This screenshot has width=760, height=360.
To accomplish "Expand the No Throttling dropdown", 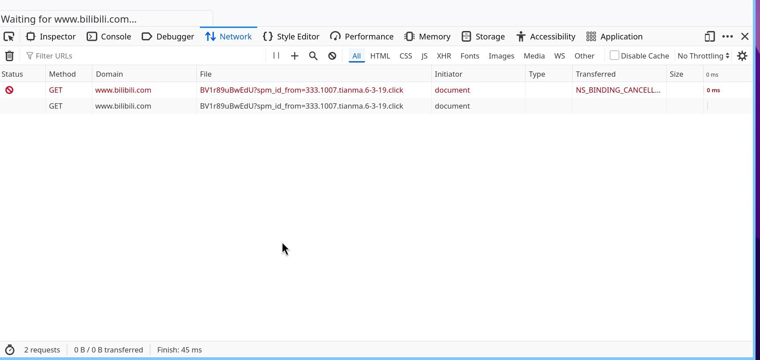I will pyautogui.click(x=703, y=56).
